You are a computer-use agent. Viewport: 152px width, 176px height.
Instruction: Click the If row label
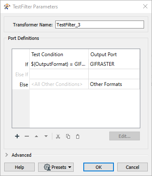pos(26,65)
